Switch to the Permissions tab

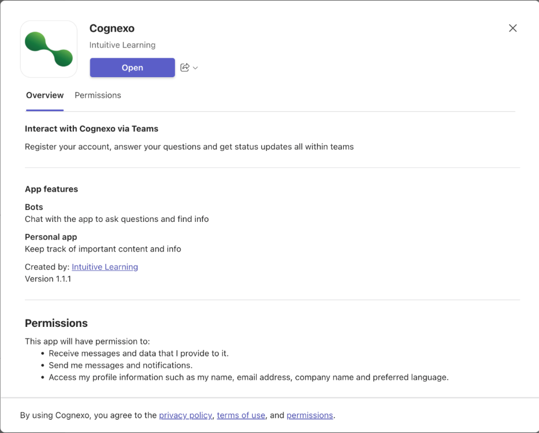pos(98,95)
